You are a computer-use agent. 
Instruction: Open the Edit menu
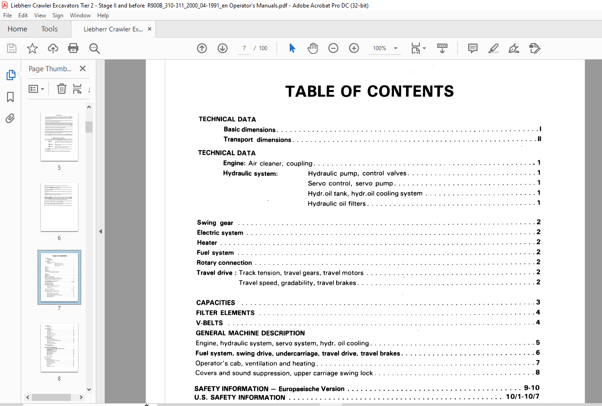tap(23, 15)
